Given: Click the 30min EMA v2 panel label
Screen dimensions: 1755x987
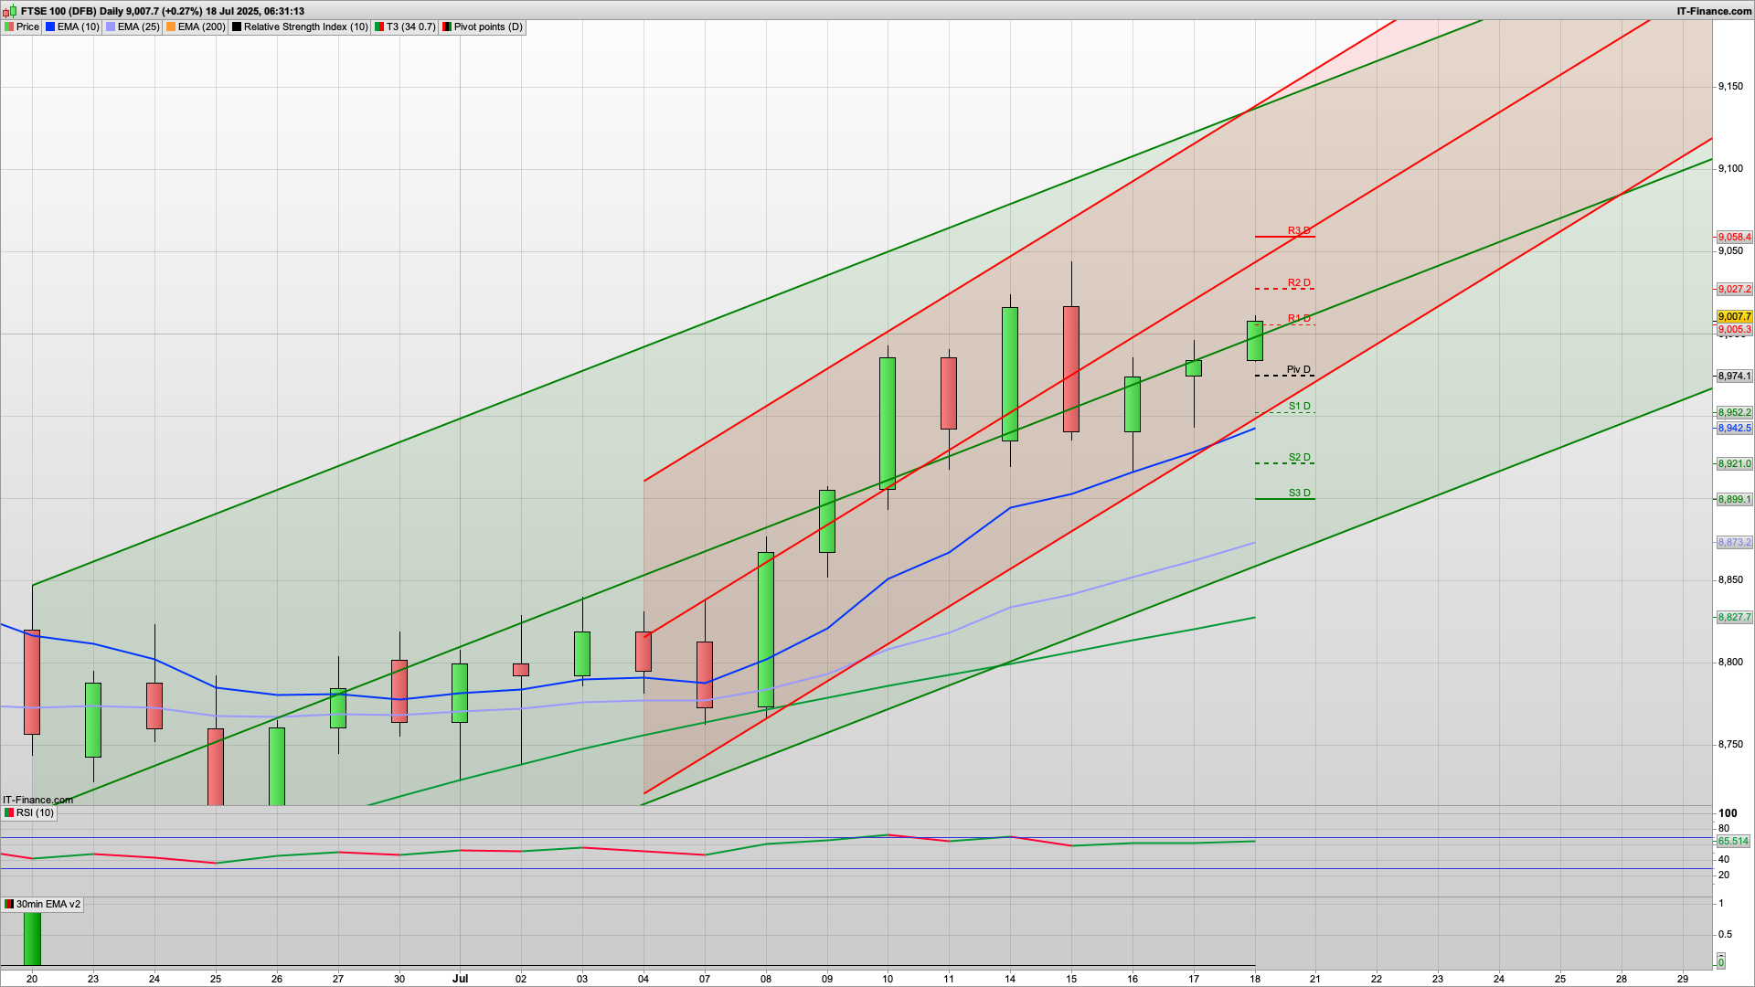Looking at the screenshot, I should click(x=42, y=904).
